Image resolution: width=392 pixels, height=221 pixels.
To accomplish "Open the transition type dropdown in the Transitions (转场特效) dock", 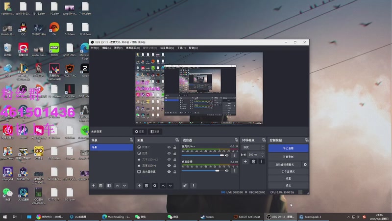I will point(253,147).
